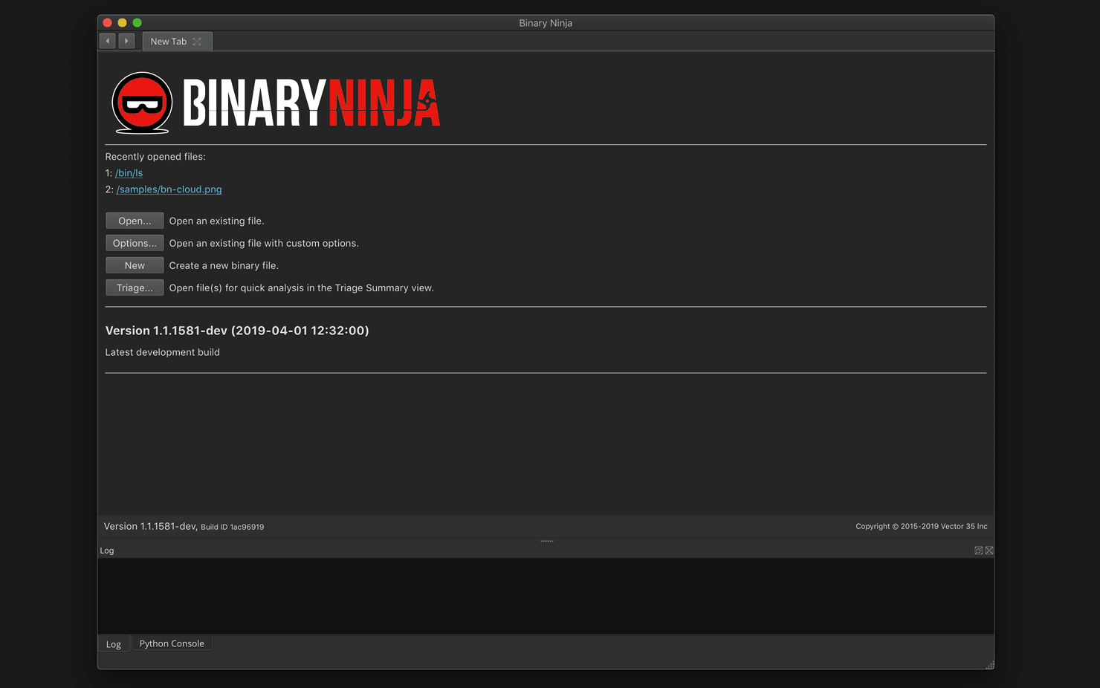Select the Log tab at bottom
This screenshot has height=688, width=1100.
[x=113, y=644]
